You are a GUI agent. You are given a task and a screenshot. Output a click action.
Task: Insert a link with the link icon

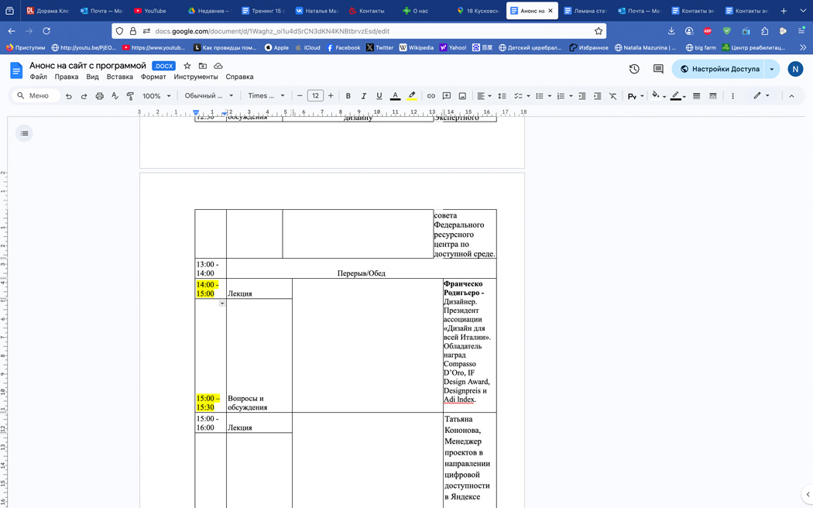(431, 96)
